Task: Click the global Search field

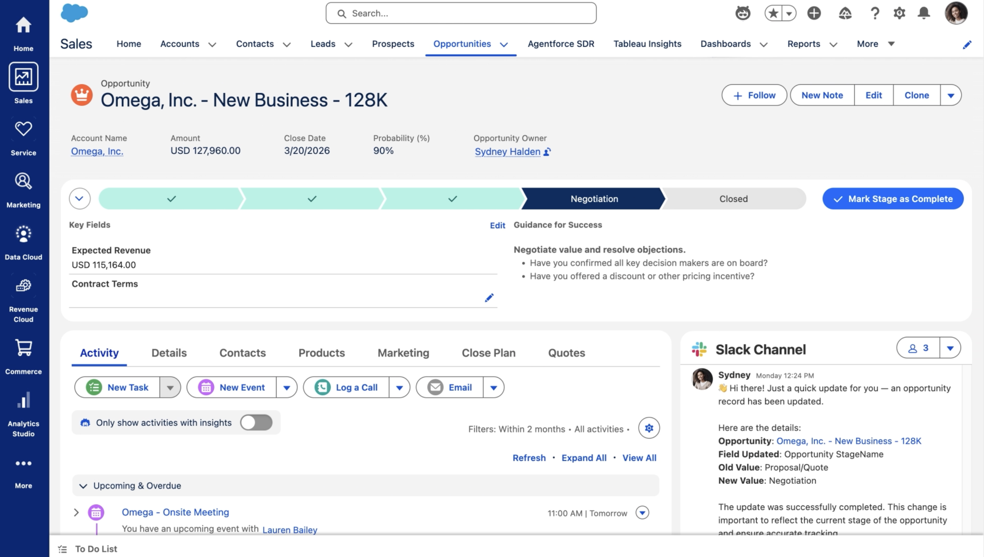Action: (x=461, y=13)
